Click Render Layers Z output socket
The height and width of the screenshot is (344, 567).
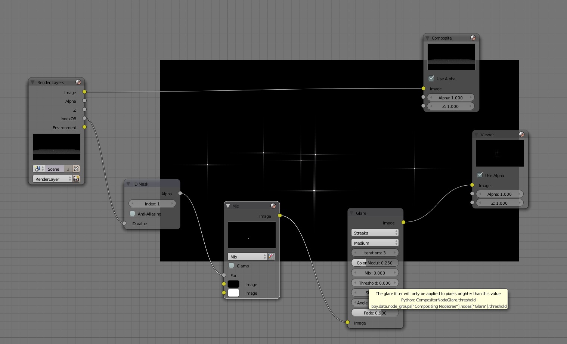tap(84, 109)
